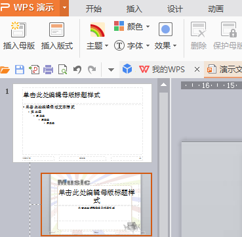Undo the last action
The width and height of the screenshot is (242, 237).
pyautogui.click(x=77, y=70)
